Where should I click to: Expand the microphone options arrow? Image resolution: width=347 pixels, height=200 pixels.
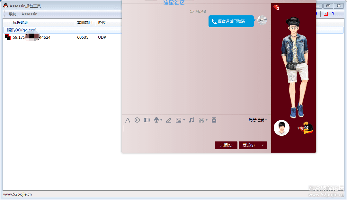pyautogui.click(x=161, y=120)
